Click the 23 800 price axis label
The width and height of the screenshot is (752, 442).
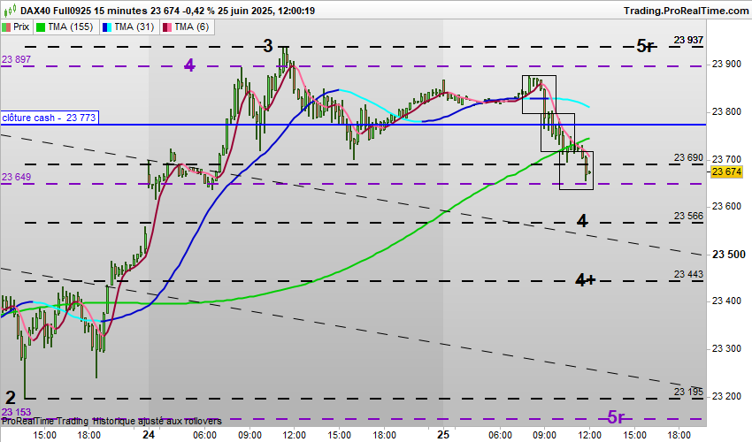[x=726, y=111]
